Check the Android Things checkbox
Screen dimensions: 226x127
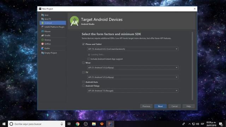(83, 86)
